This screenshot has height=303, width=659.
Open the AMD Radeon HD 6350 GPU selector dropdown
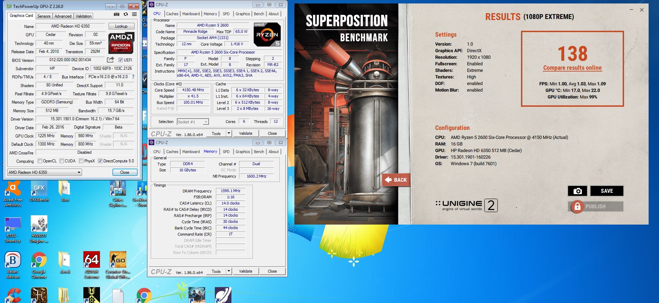[x=45, y=172]
